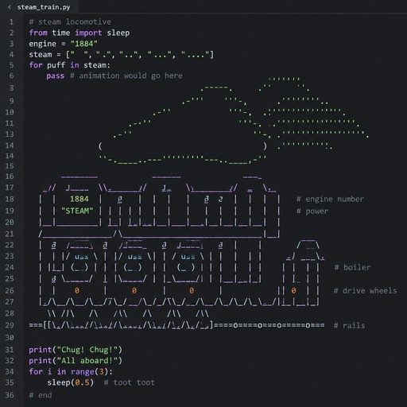The image size is (407, 407).
Task: Click line number 18 in the gutter
Action: pos(10,199)
